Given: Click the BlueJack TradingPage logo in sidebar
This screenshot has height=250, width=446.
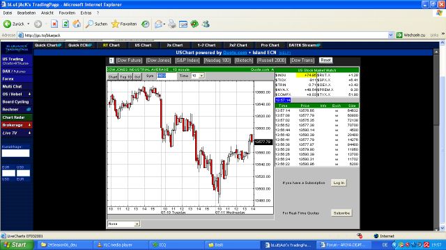Looking at the screenshot, I should 17,48.
